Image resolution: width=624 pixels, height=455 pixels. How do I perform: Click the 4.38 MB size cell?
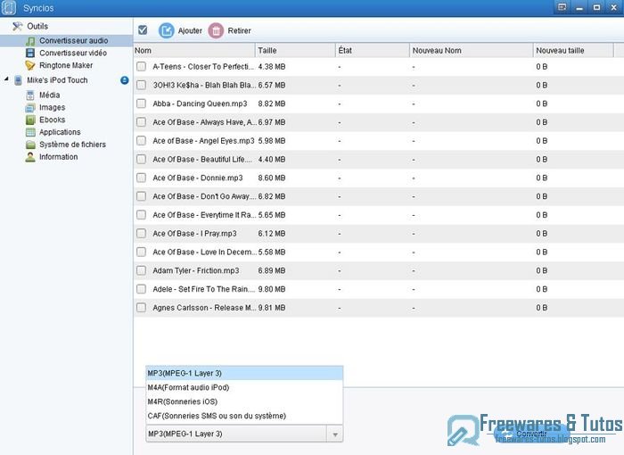tap(272, 67)
